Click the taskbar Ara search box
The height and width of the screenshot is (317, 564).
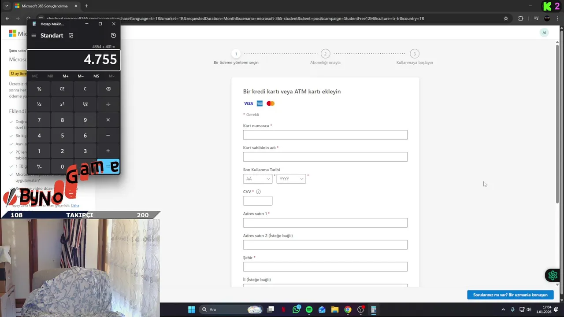231,310
